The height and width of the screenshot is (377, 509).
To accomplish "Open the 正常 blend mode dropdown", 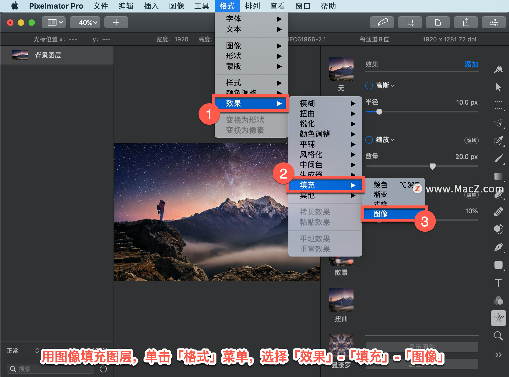I will click(23, 351).
